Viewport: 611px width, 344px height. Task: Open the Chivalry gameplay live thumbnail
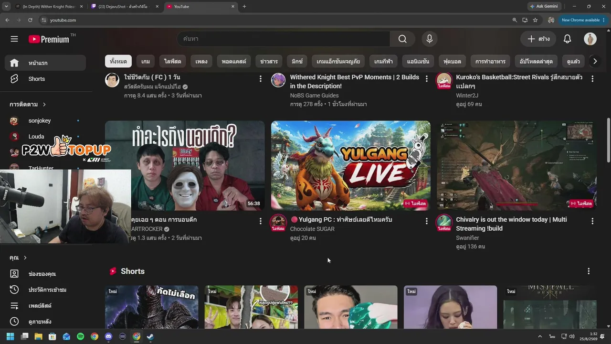516,165
